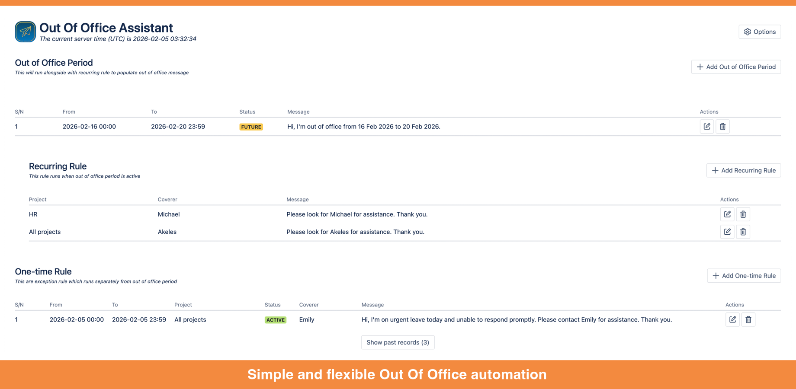Edit the future out of office period
Viewport: 796px width, 389px height.
pyautogui.click(x=707, y=126)
